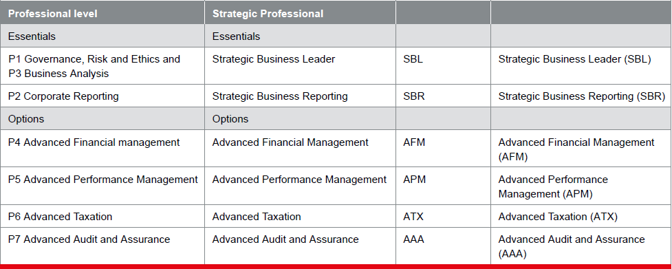Screen dimensions: 672x269
Task: Click the SBR abbreviation cell
Action: 443,96
